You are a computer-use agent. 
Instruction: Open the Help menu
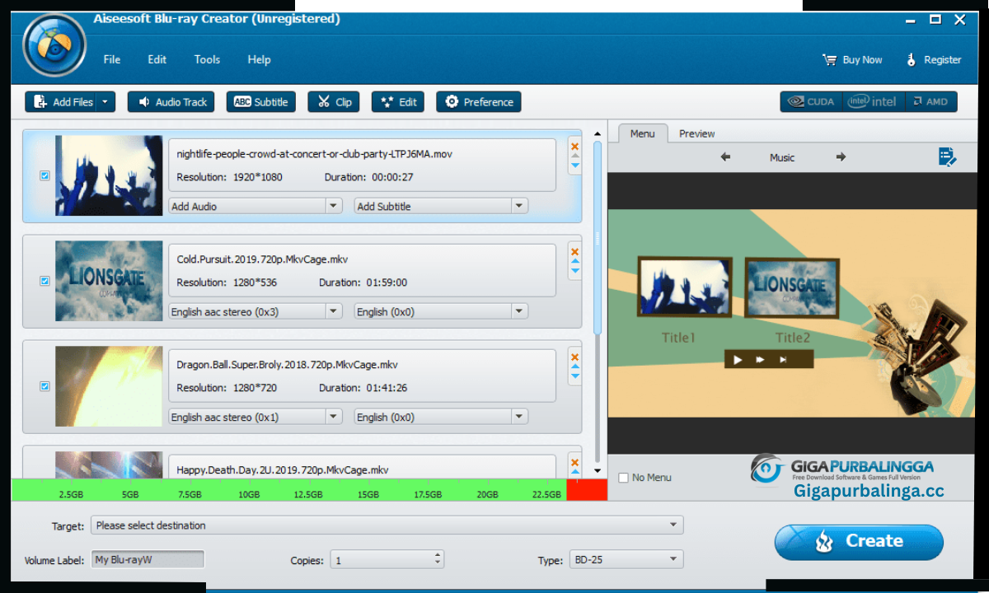click(259, 59)
